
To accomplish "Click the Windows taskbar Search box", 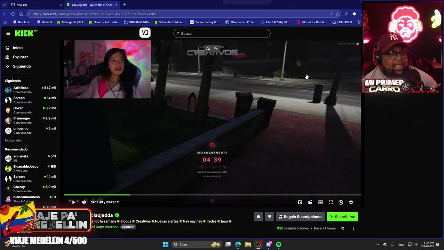I will click(x=196, y=244).
